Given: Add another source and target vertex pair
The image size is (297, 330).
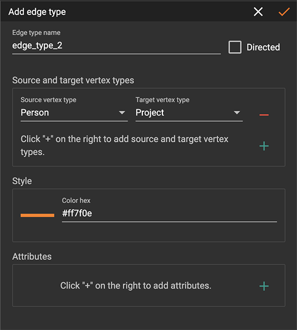Looking at the screenshot, I should (x=264, y=146).
